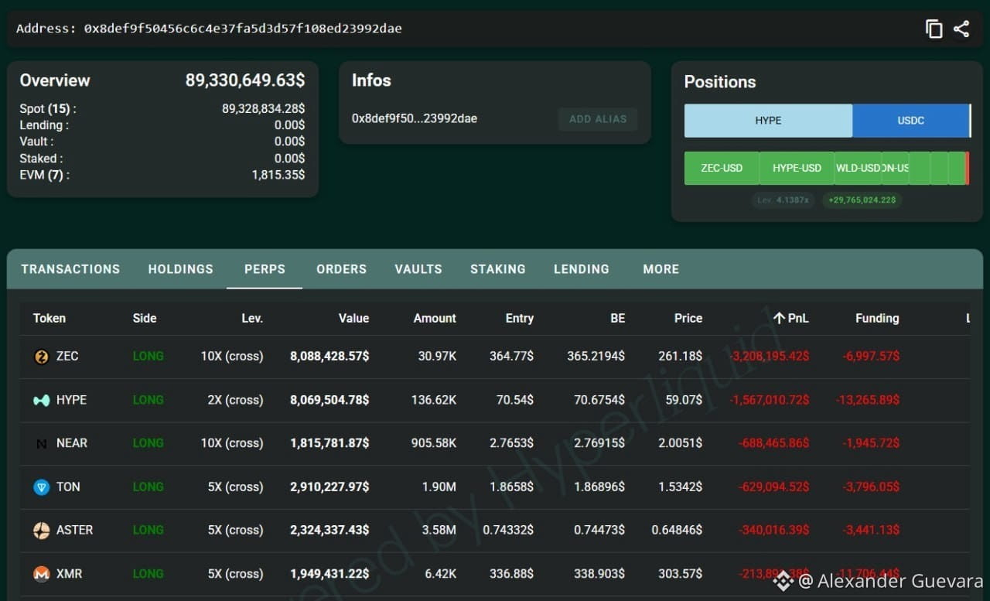Click Spot (15) overview row
The height and width of the screenshot is (601, 990).
[x=162, y=109]
